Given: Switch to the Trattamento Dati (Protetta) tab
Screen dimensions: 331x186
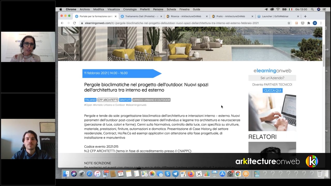Looking at the screenshot, I should pos(142,16).
